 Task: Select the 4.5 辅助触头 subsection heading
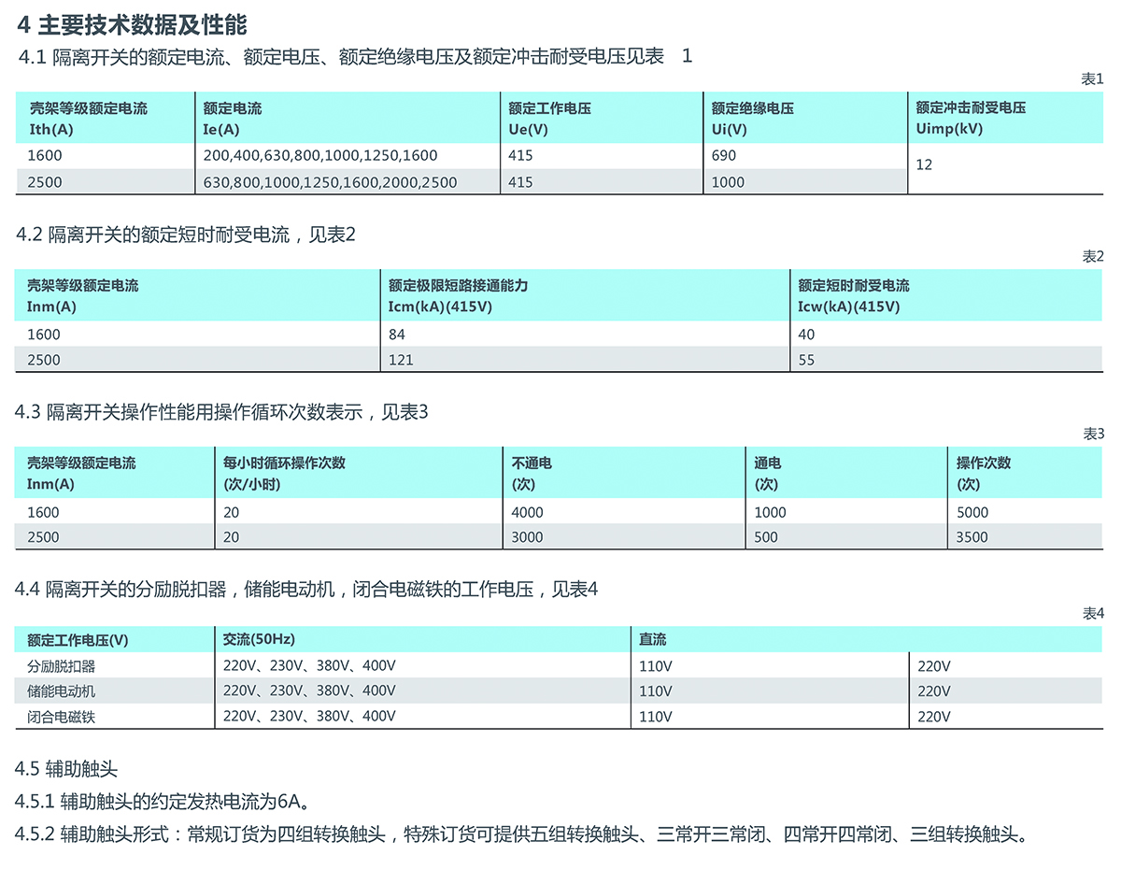pos(66,769)
